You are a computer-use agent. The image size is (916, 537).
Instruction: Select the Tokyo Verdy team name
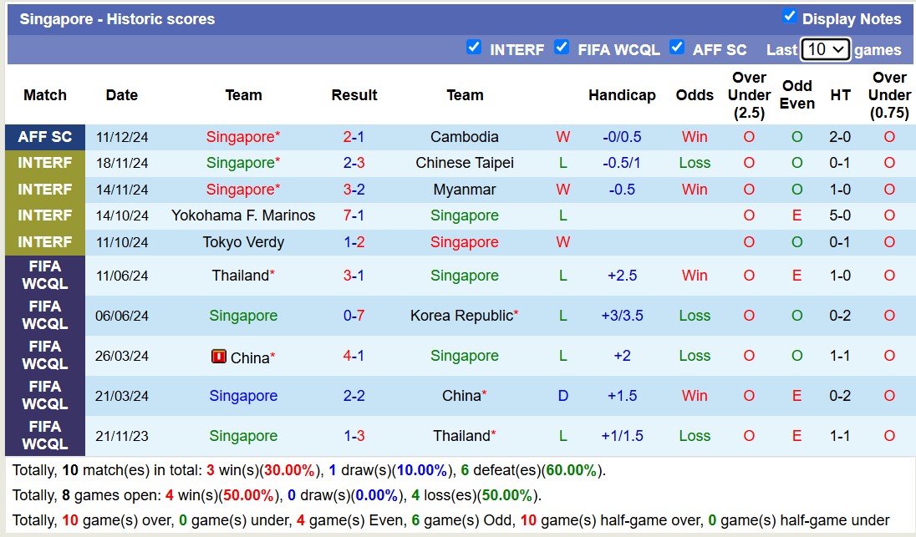pos(243,242)
